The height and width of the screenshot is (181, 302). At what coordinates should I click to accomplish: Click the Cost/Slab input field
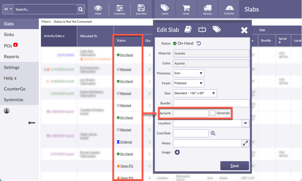click(191, 133)
